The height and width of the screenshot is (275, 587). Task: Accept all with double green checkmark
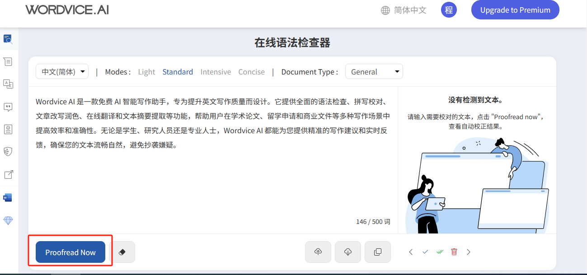pyautogui.click(x=440, y=252)
